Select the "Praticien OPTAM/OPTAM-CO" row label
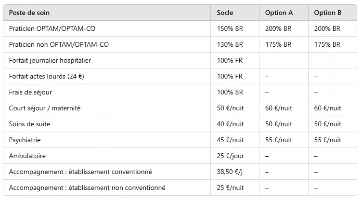This screenshot has width=362, height=201. [52, 29]
